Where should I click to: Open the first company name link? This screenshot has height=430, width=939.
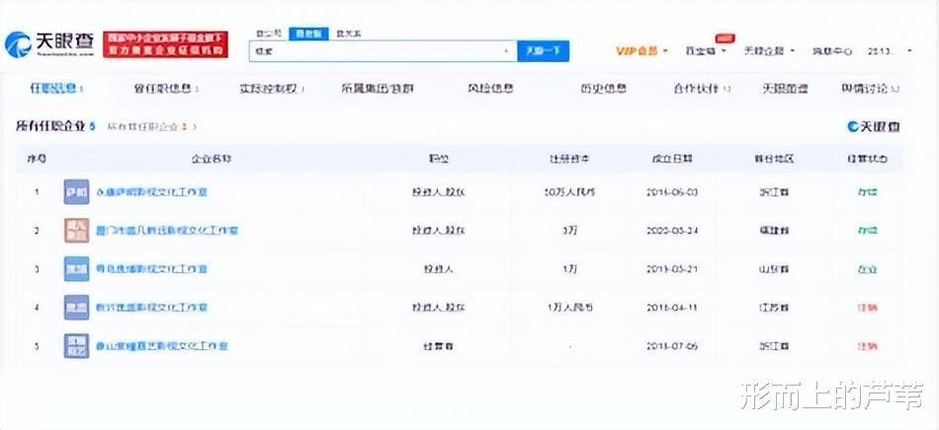click(151, 192)
